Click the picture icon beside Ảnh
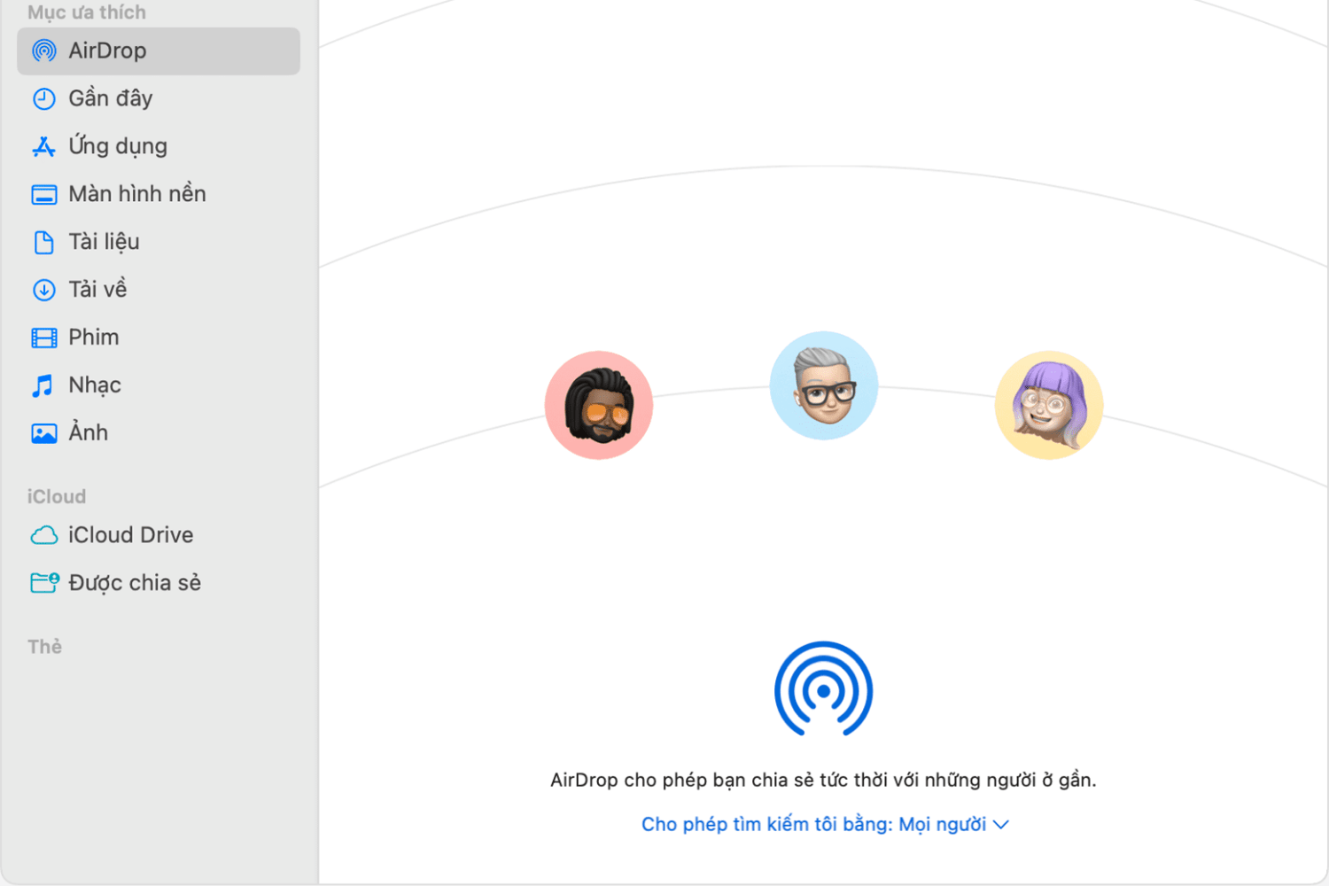The width and height of the screenshot is (1329, 886). pos(44,433)
